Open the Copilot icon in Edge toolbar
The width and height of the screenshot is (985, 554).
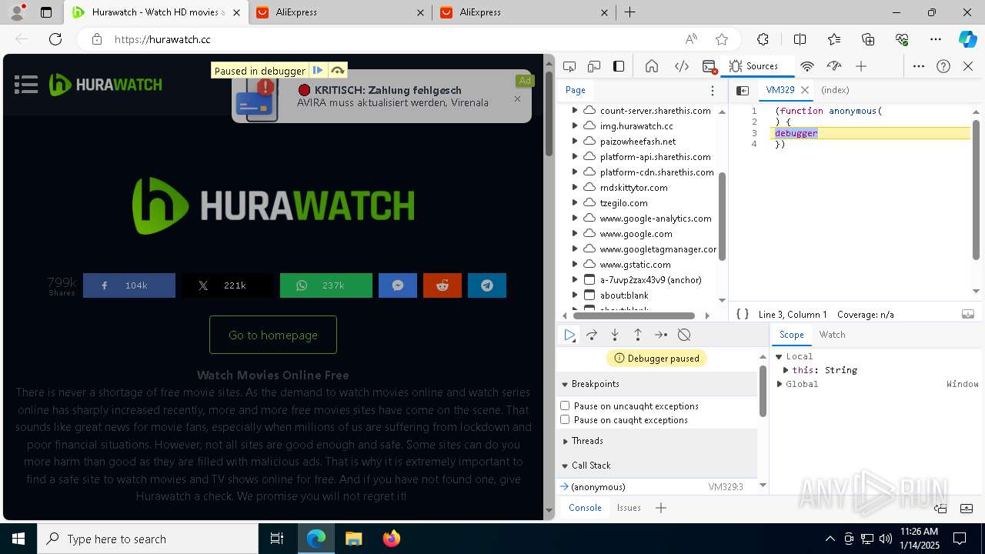(967, 39)
